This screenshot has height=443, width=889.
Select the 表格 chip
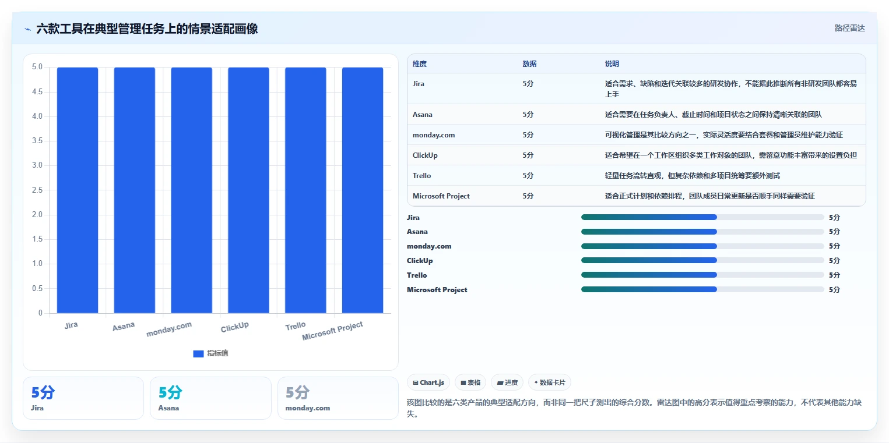click(x=470, y=382)
